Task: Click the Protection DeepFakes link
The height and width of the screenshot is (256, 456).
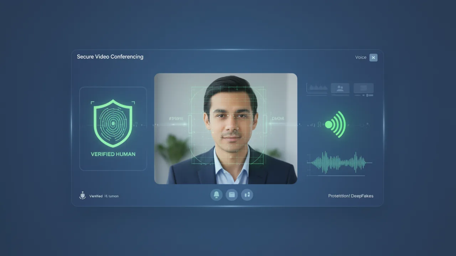Action: click(x=351, y=196)
